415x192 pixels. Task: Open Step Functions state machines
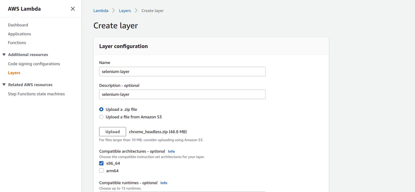point(36,94)
